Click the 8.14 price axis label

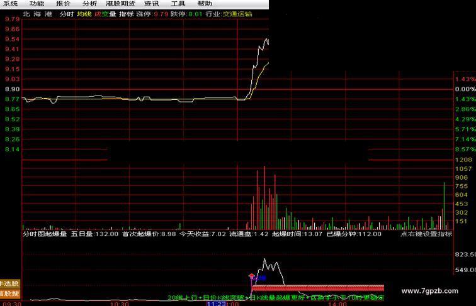coord(12,149)
